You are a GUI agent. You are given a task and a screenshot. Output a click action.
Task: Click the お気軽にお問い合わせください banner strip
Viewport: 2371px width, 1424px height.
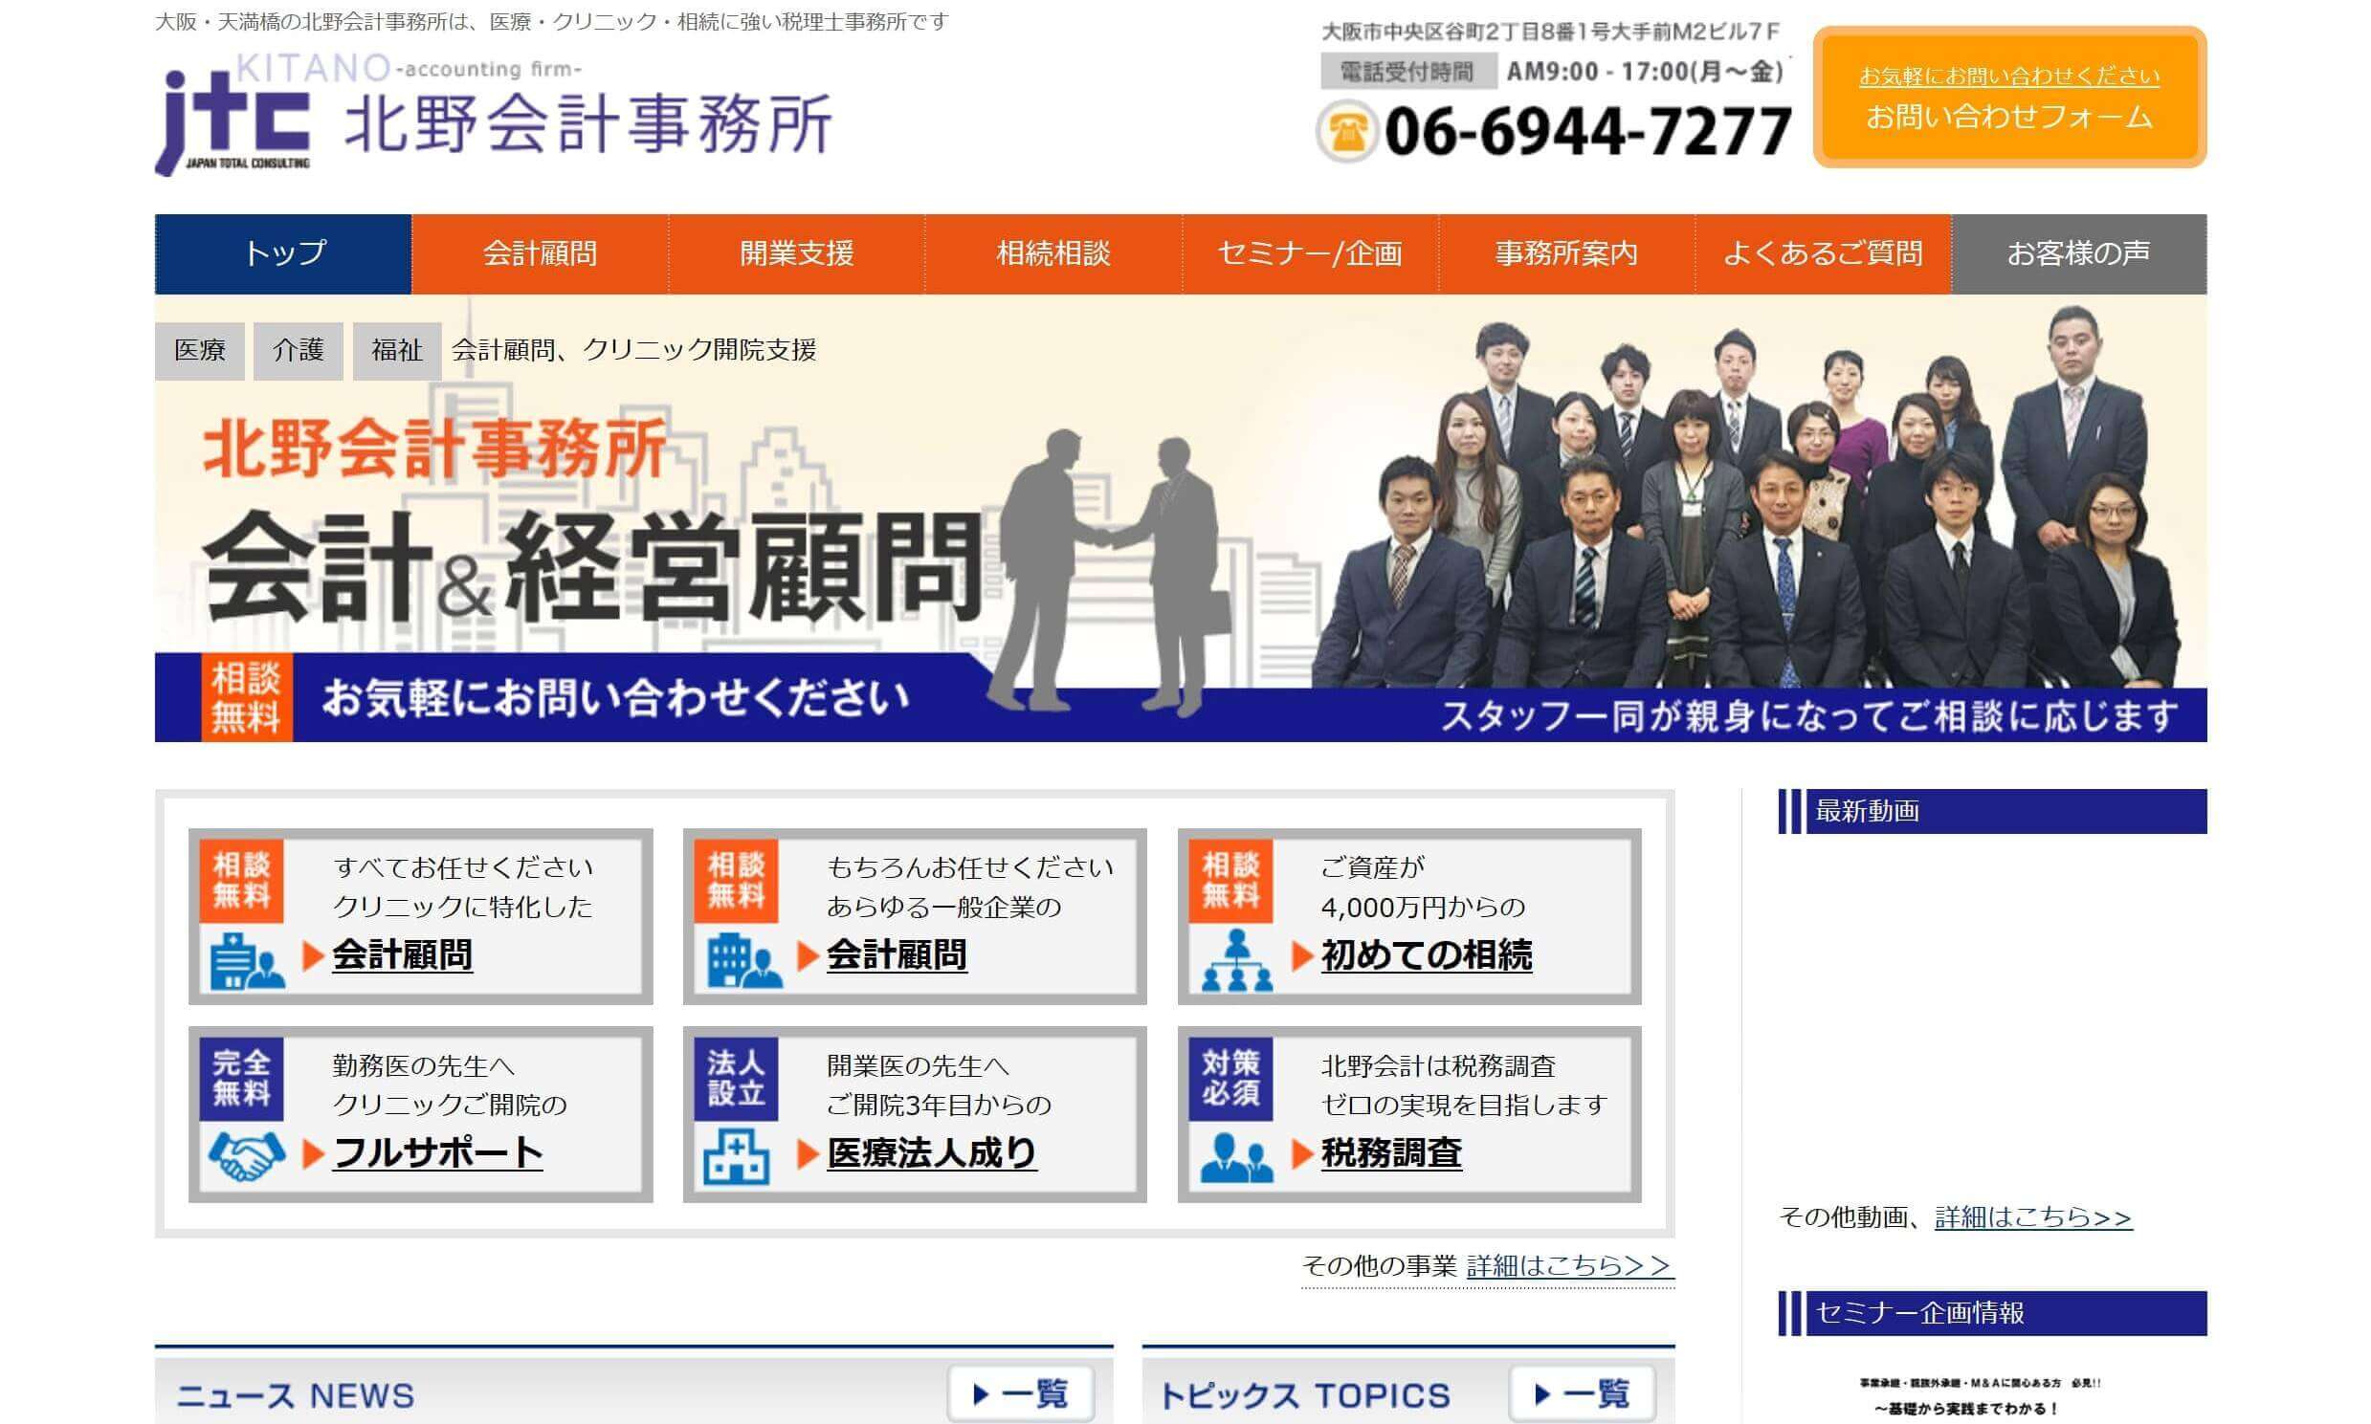click(x=615, y=697)
